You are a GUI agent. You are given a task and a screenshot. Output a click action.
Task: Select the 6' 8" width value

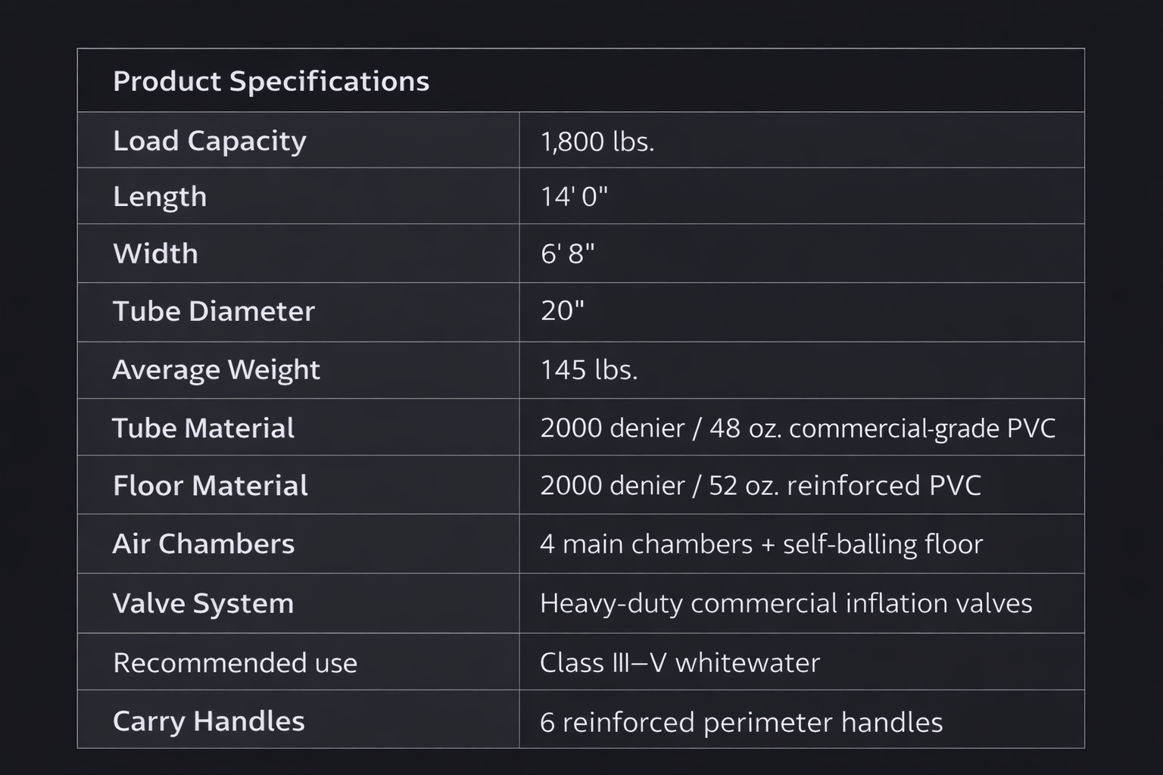click(x=567, y=254)
